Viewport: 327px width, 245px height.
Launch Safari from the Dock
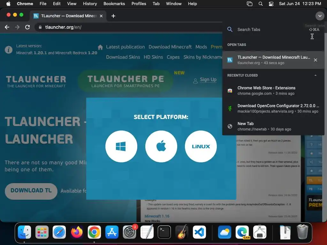coord(59,232)
